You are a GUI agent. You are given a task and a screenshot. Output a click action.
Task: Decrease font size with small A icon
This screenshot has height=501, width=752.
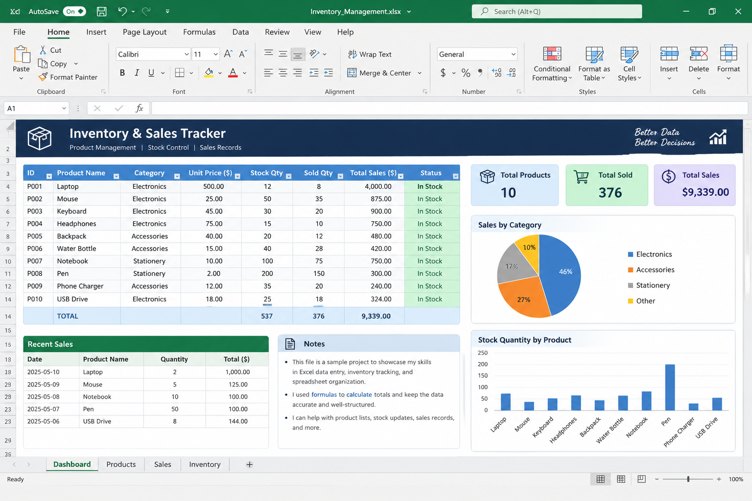pyautogui.click(x=243, y=54)
